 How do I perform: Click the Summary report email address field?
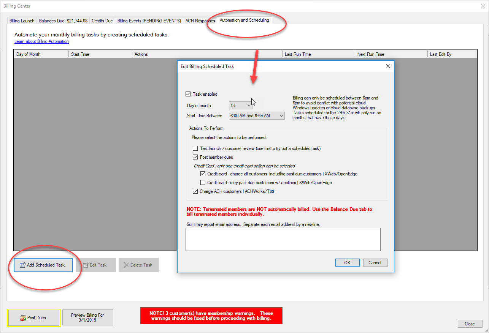[x=283, y=239]
